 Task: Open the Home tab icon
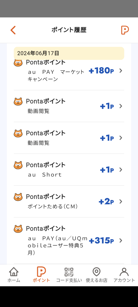(14, 272)
